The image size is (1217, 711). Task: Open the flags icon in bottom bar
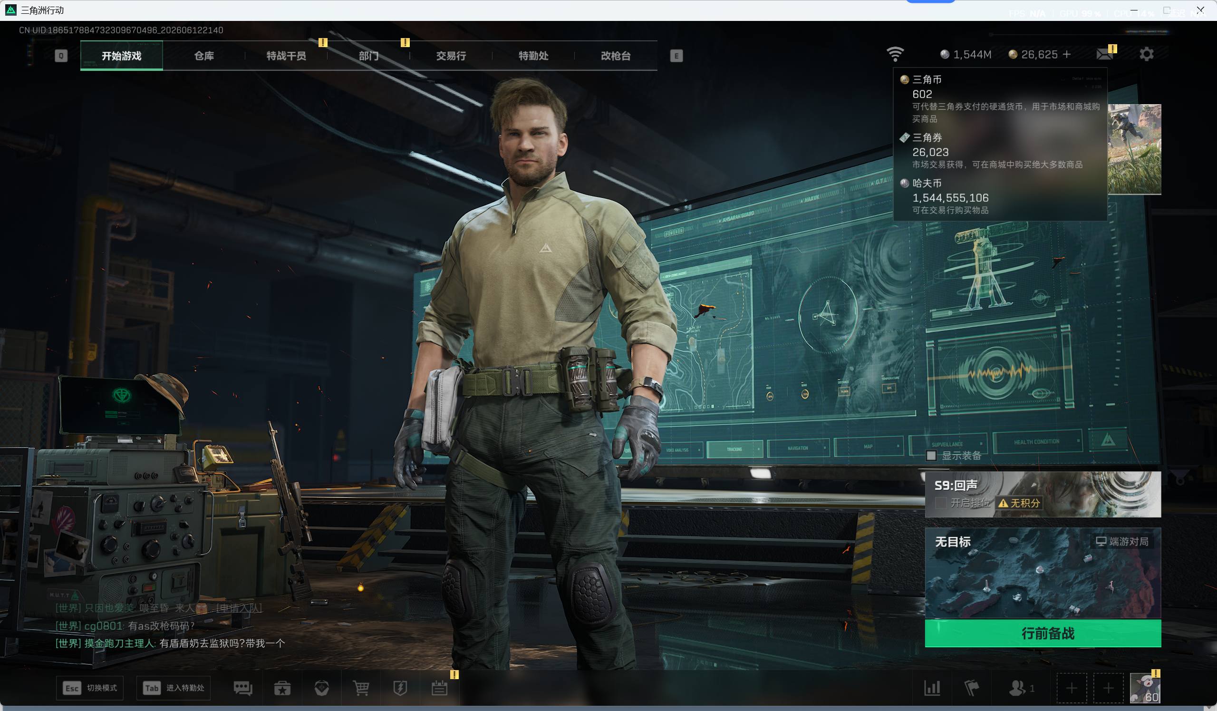pyautogui.click(x=972, y=688)
